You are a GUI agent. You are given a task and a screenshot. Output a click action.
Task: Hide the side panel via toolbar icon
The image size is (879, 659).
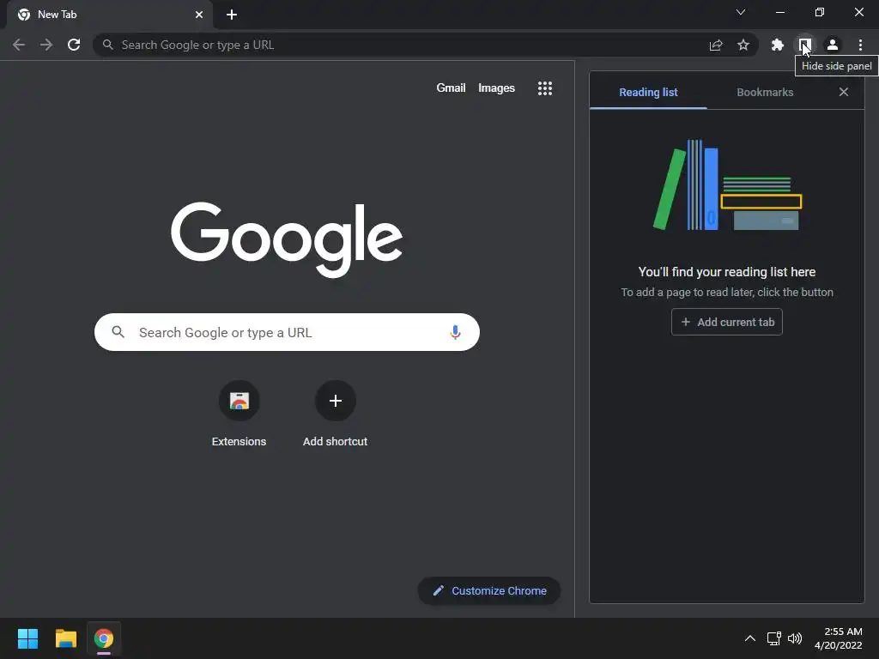tap(805, 45)
